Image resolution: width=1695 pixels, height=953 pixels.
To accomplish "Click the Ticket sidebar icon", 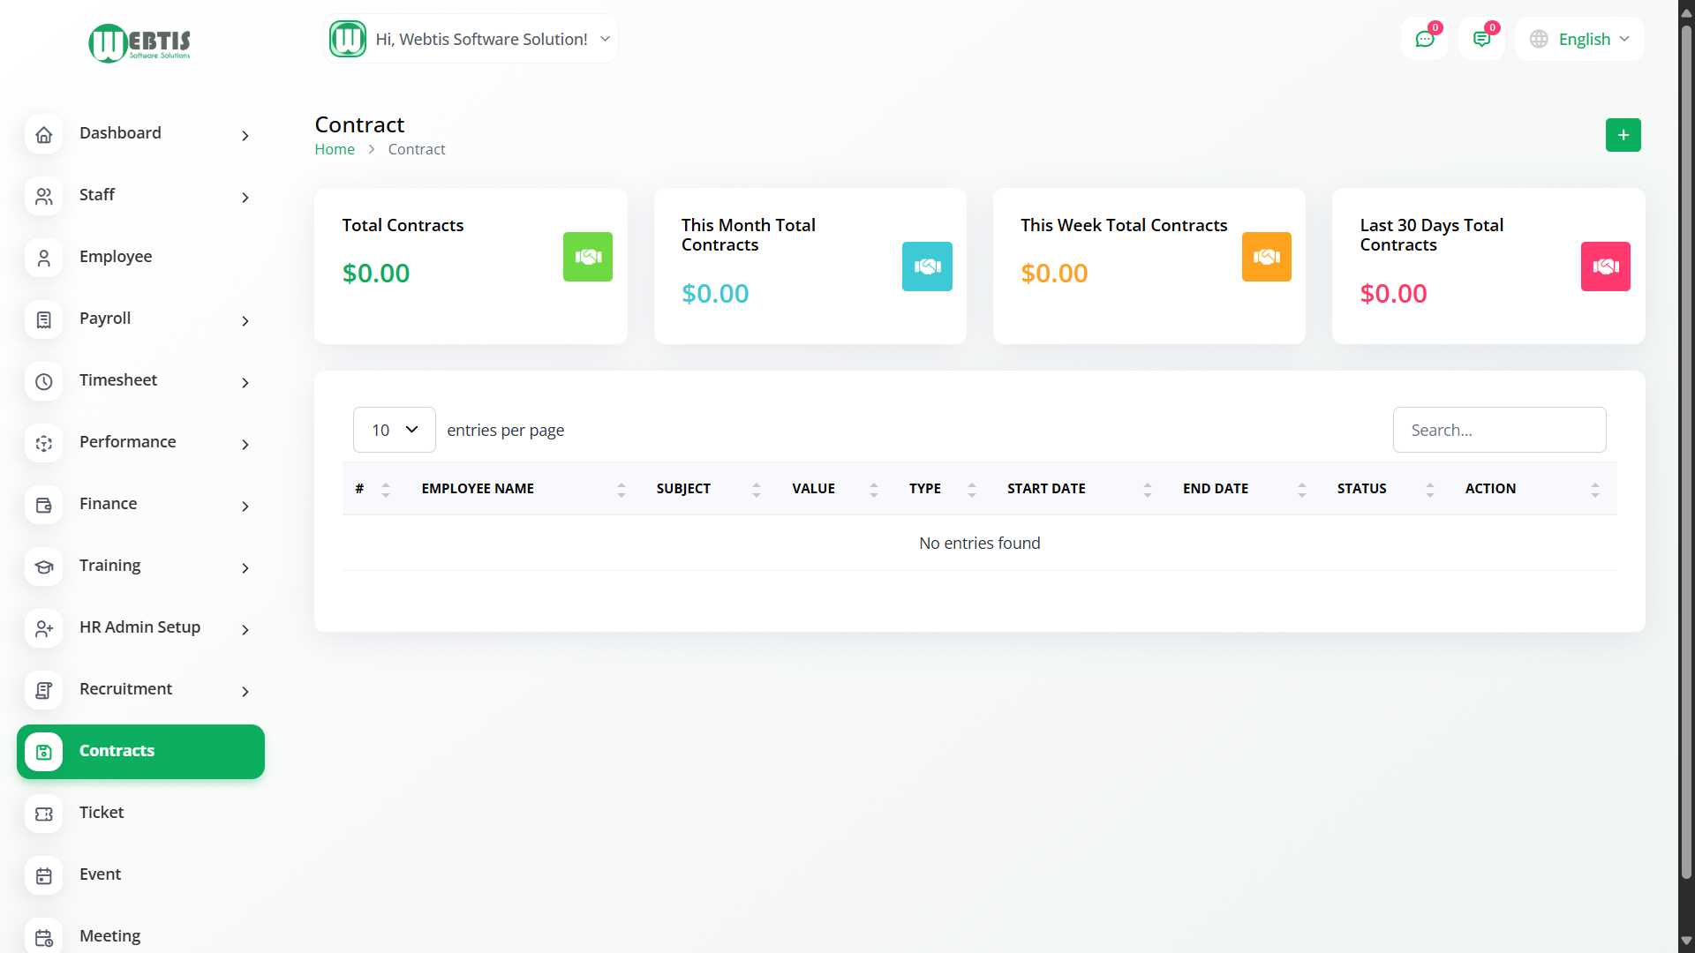I will (x=44, y=814).
